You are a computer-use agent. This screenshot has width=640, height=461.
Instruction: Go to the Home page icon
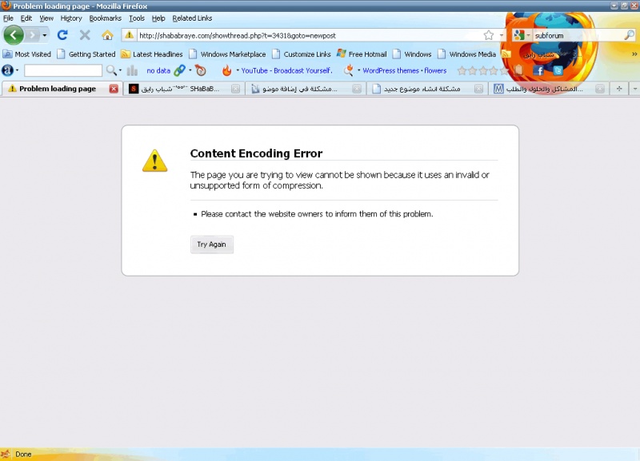click(107, 35)
